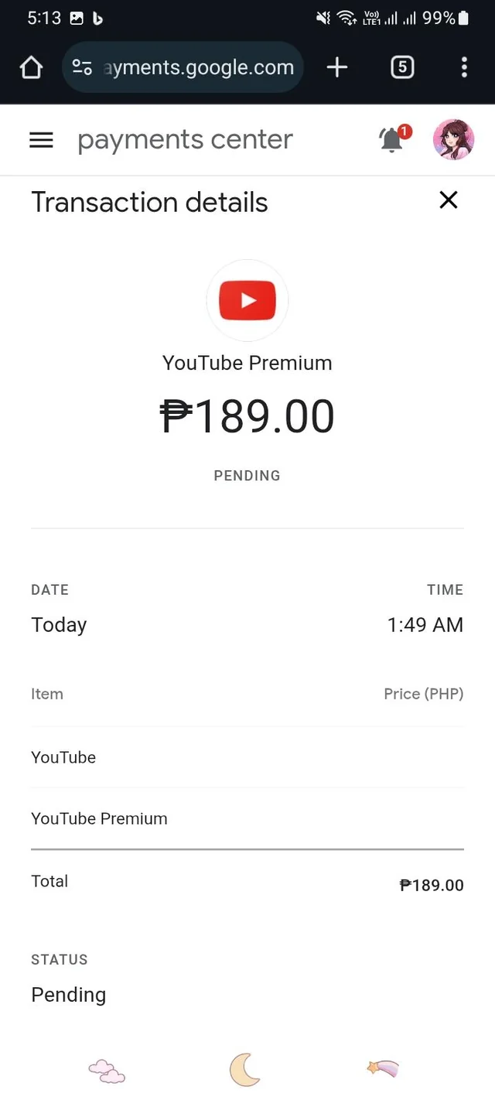Image resolution: width=495 pixels, height=1100 pixels.
Task: Open the account profile avatar
Action: [x=453, y=140]
